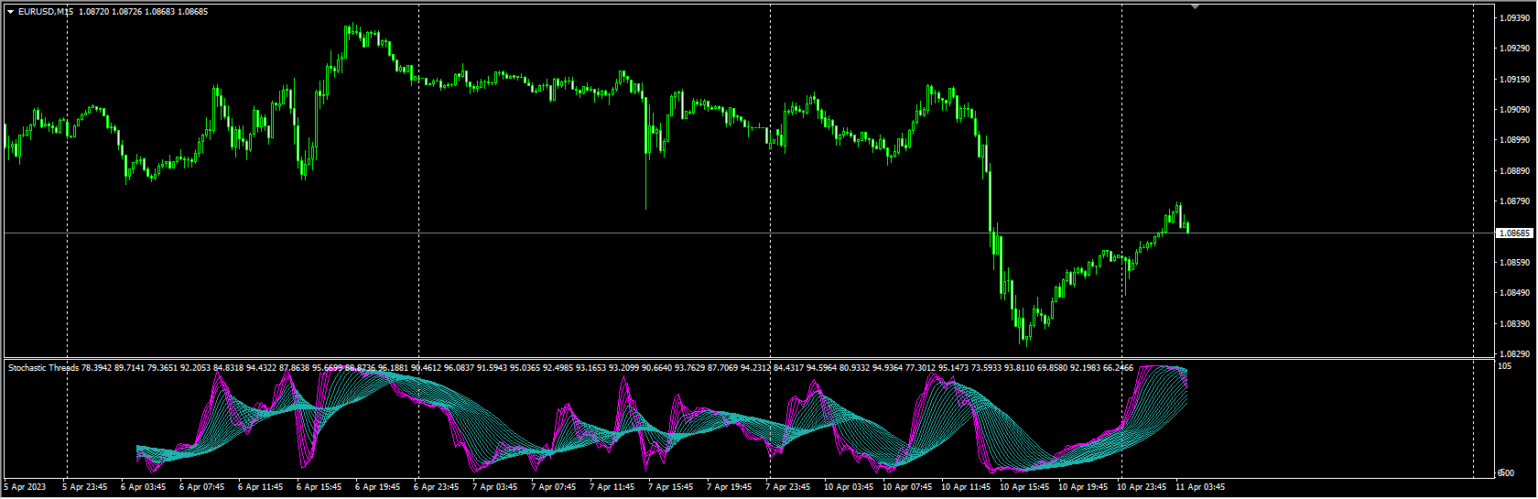Click the 1.09090 price axis label

[x=1514, y=110]
